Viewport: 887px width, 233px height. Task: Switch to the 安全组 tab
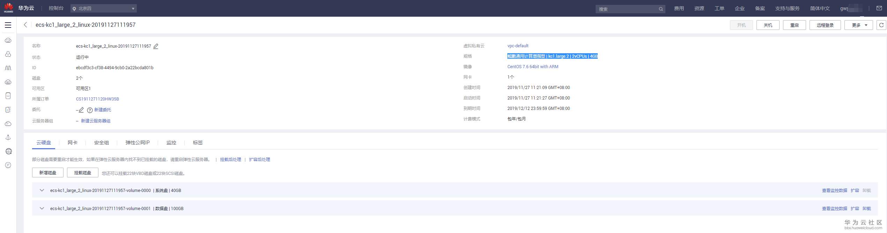click(102, 143)
